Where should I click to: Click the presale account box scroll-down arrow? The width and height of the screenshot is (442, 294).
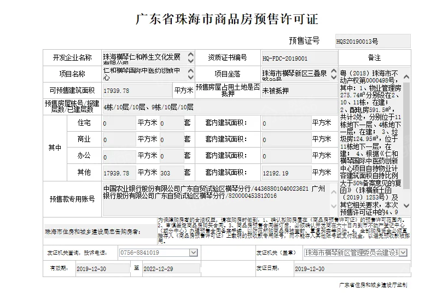334,206
